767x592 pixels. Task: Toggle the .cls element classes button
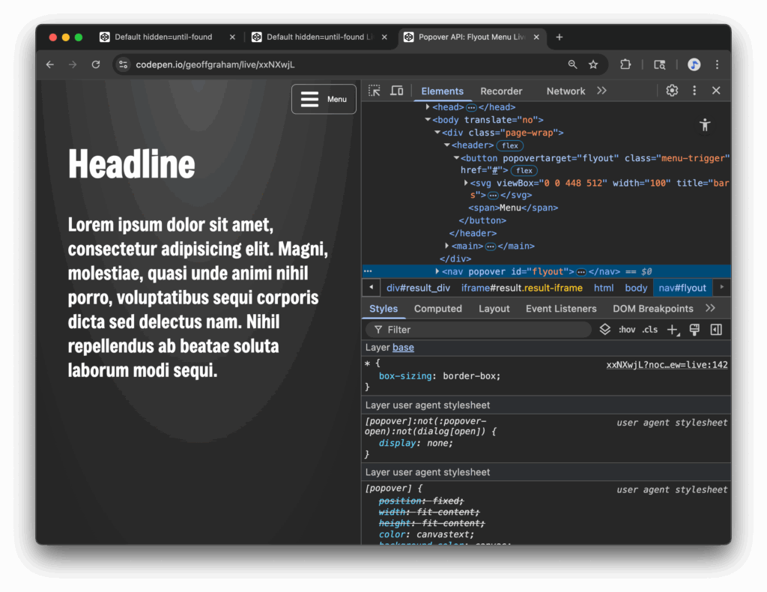[649, 330]
